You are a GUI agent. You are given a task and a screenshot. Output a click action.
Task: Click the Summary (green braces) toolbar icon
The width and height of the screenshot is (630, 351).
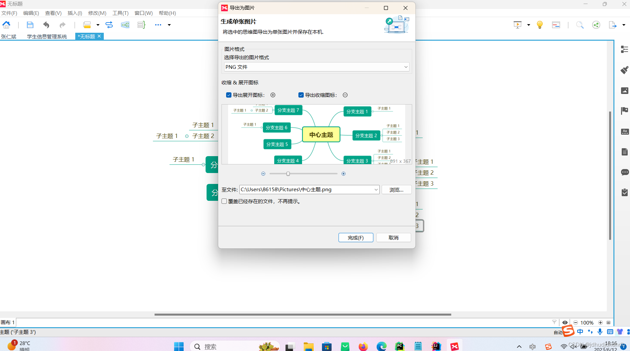(141, 25)
